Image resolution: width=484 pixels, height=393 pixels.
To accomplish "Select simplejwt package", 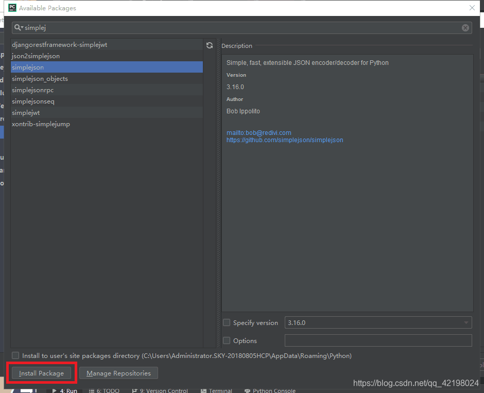I will [x=107, y=112].
